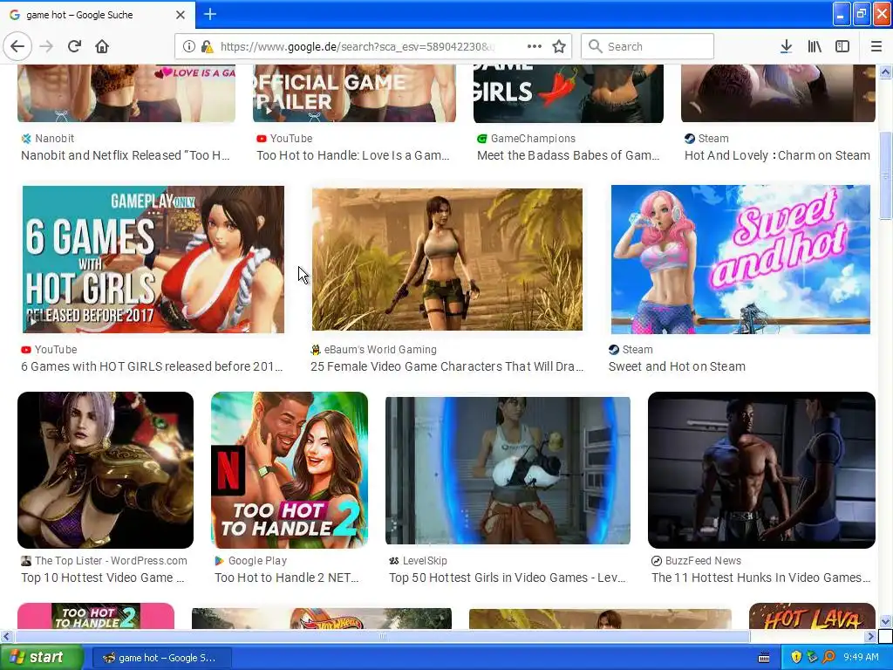This screenshot has width=893, height=670.
Task: Click the YouTube icon above '6 Games' title
Action: click(x=25, y=350)
